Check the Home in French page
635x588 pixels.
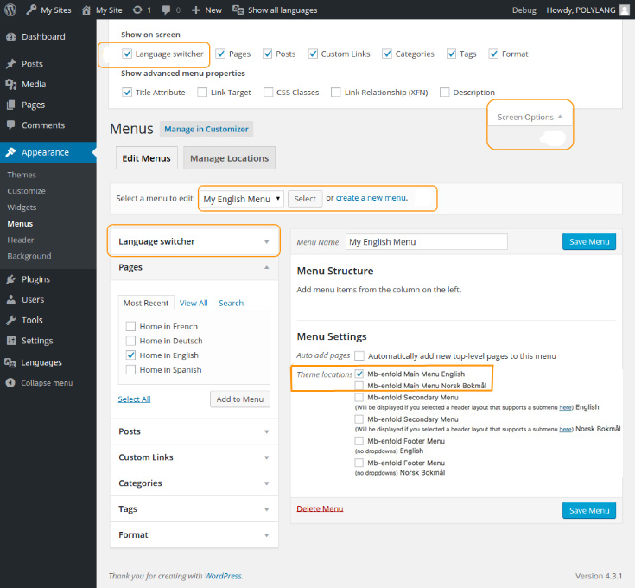coord(130,326)
